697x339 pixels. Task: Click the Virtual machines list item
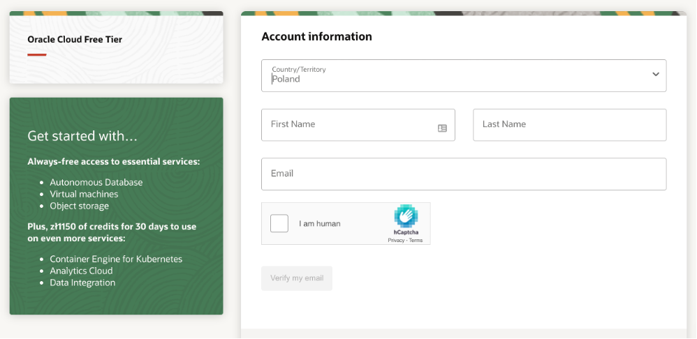[x=84, y=194]
